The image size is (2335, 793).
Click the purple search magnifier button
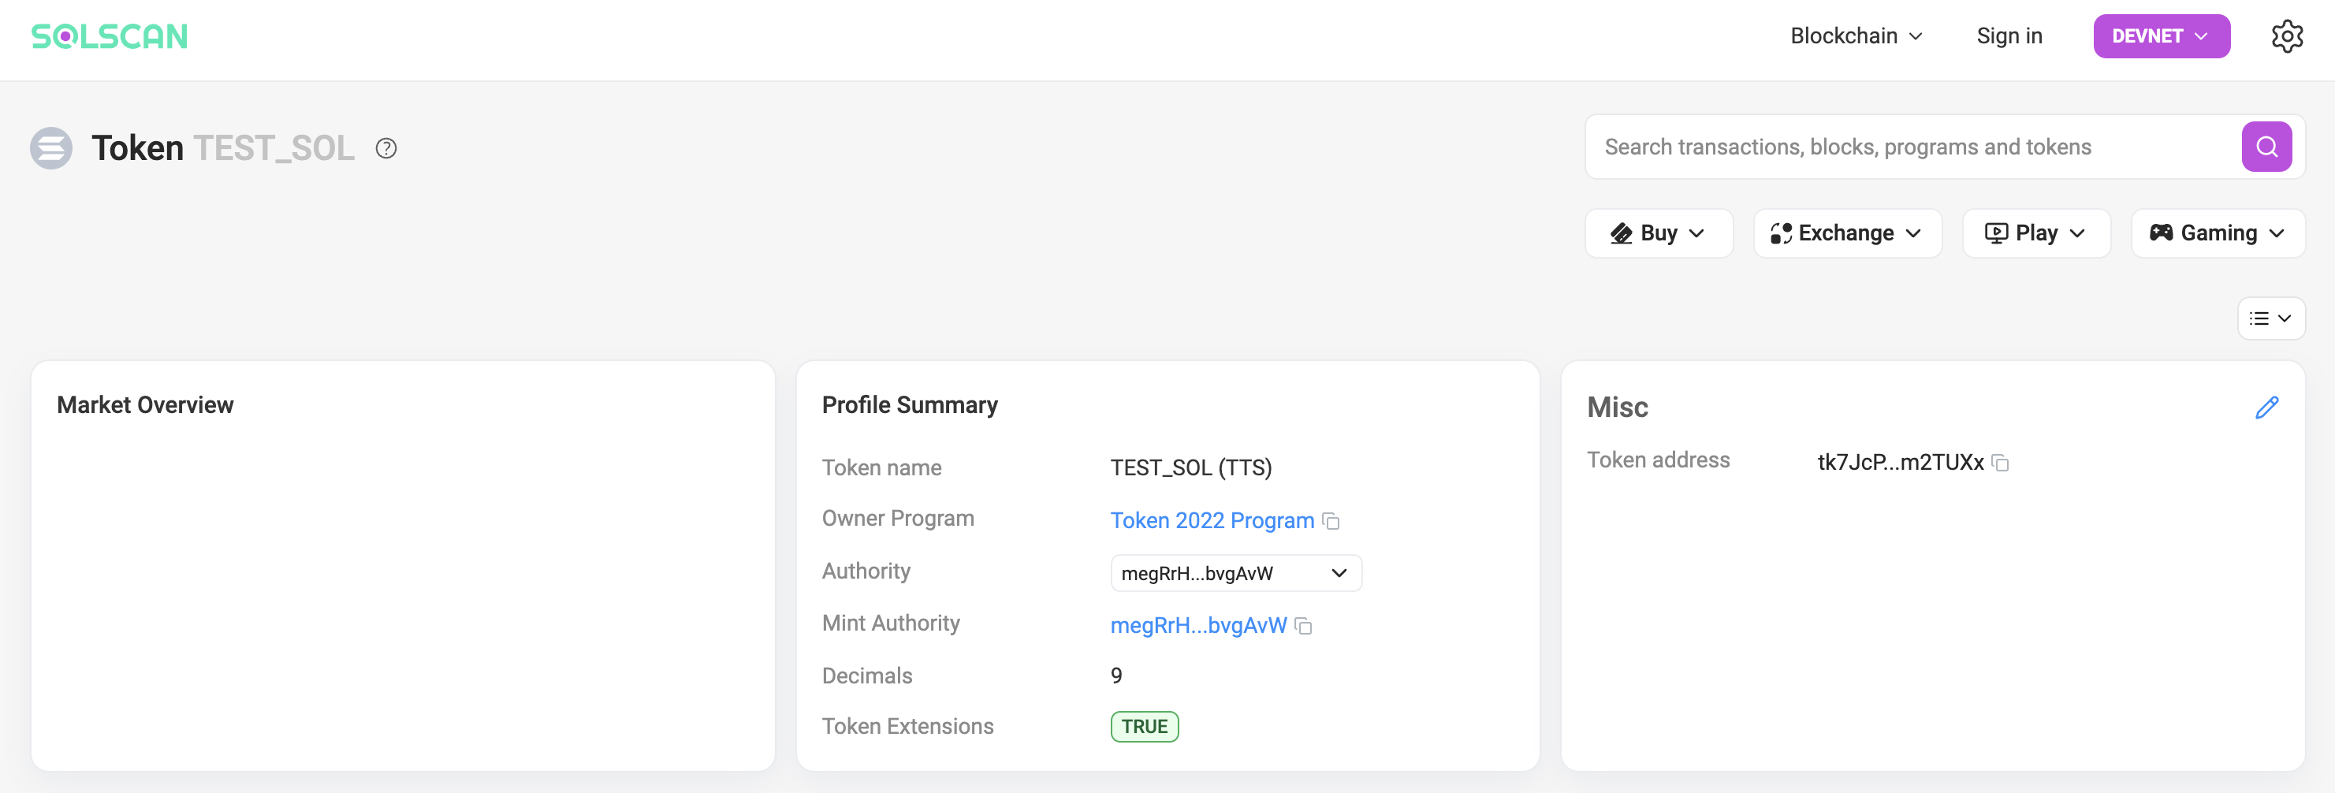tap(2266, 147)
